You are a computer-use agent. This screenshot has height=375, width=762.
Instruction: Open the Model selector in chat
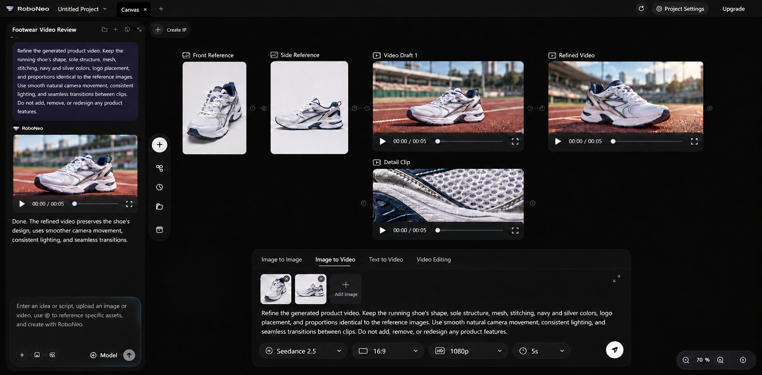coord(104,355)
